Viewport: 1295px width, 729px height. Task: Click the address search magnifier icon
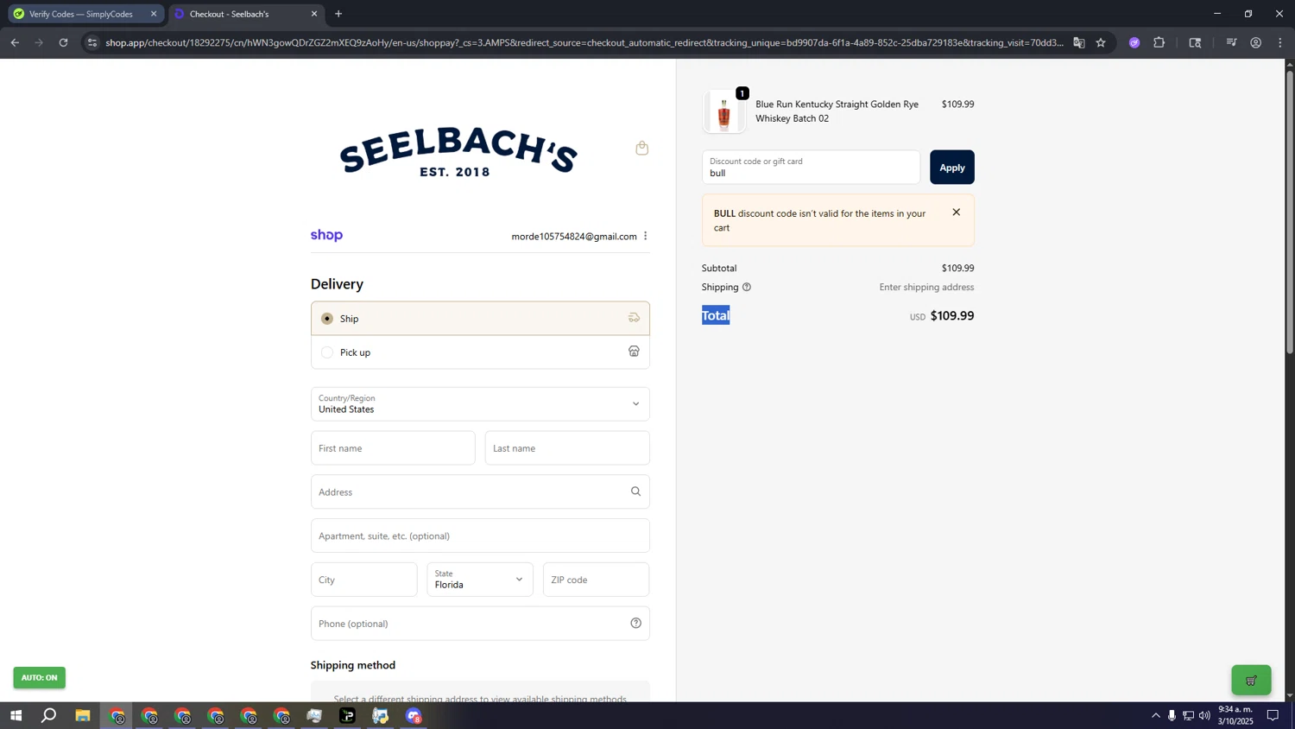click(x=635, y=491)
